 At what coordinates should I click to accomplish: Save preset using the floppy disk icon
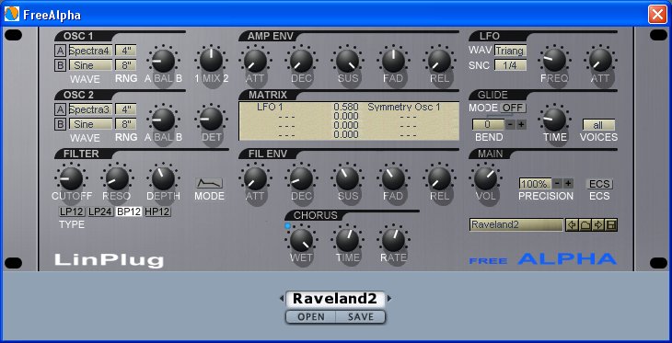point(611,224)
